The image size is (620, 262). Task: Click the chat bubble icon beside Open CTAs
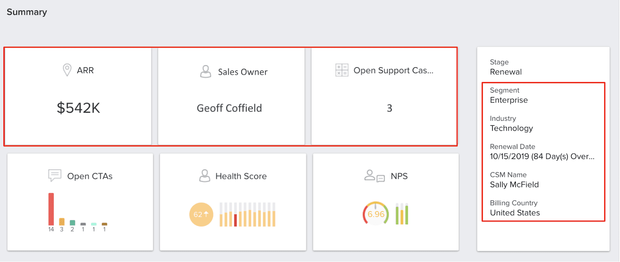click(x=55, y=175)
